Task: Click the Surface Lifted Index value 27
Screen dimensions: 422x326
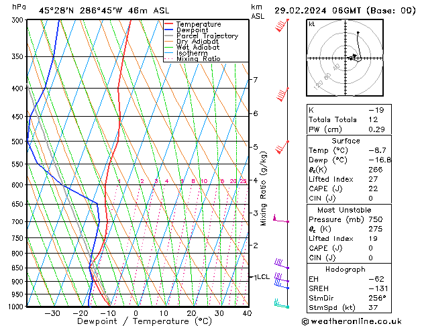Action: (373, 179)
